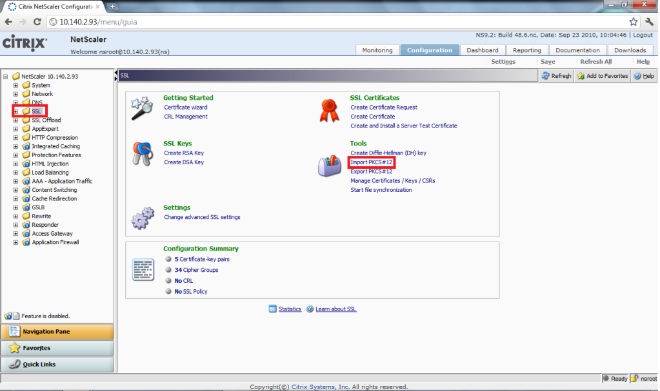
Task: Click the Load Balancing folder icon
Action: coord(26,173)
